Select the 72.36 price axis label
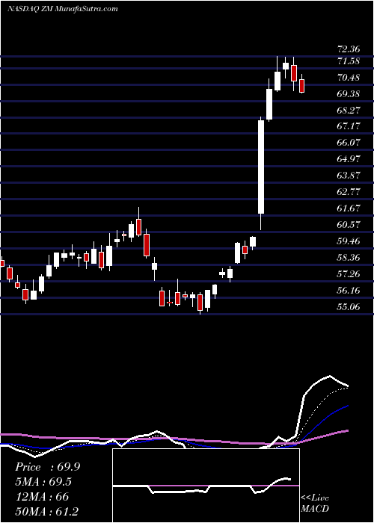Viewport: 374px width, 523px height. [x=349, y=49]
